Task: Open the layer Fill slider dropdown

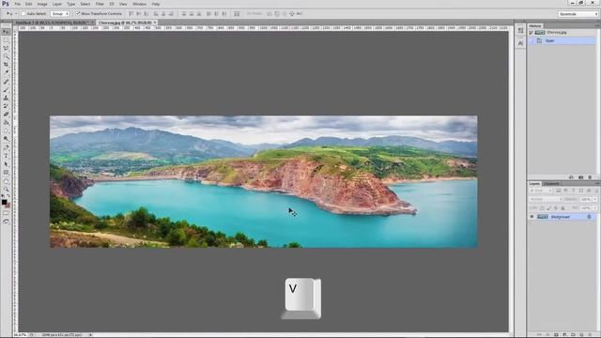Action: coord(594,208)
